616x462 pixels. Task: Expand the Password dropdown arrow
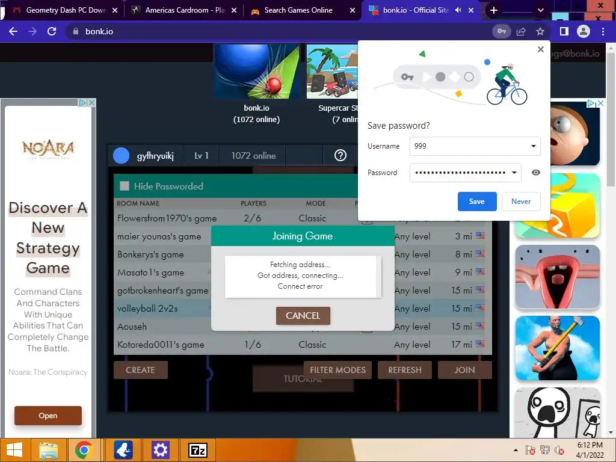514,173
